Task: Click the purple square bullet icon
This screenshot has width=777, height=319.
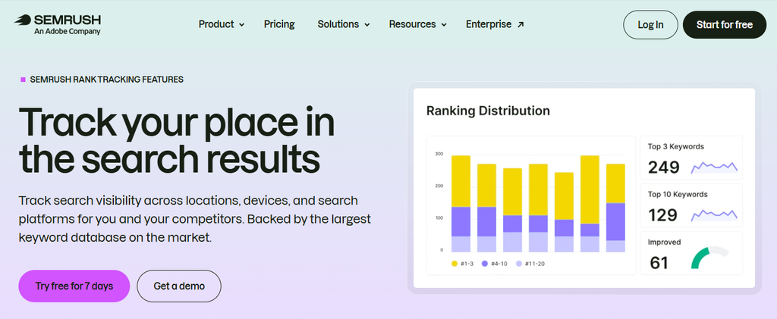Action: tap(23, 79)
